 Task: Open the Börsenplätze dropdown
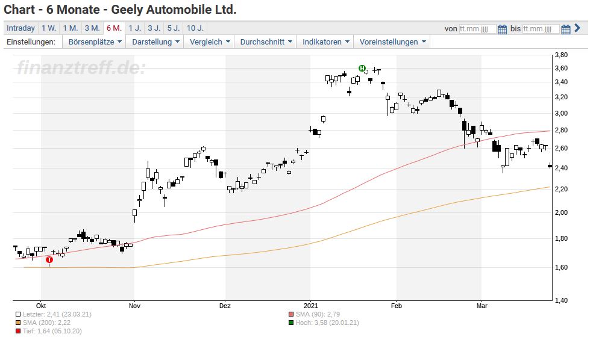click(x=95, y=42)
